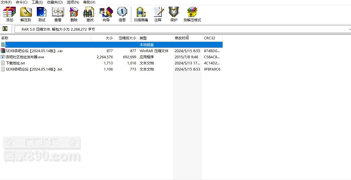Click the 1,106 size value
Viewport: 351px width, 180px height.
pos(108,69)
